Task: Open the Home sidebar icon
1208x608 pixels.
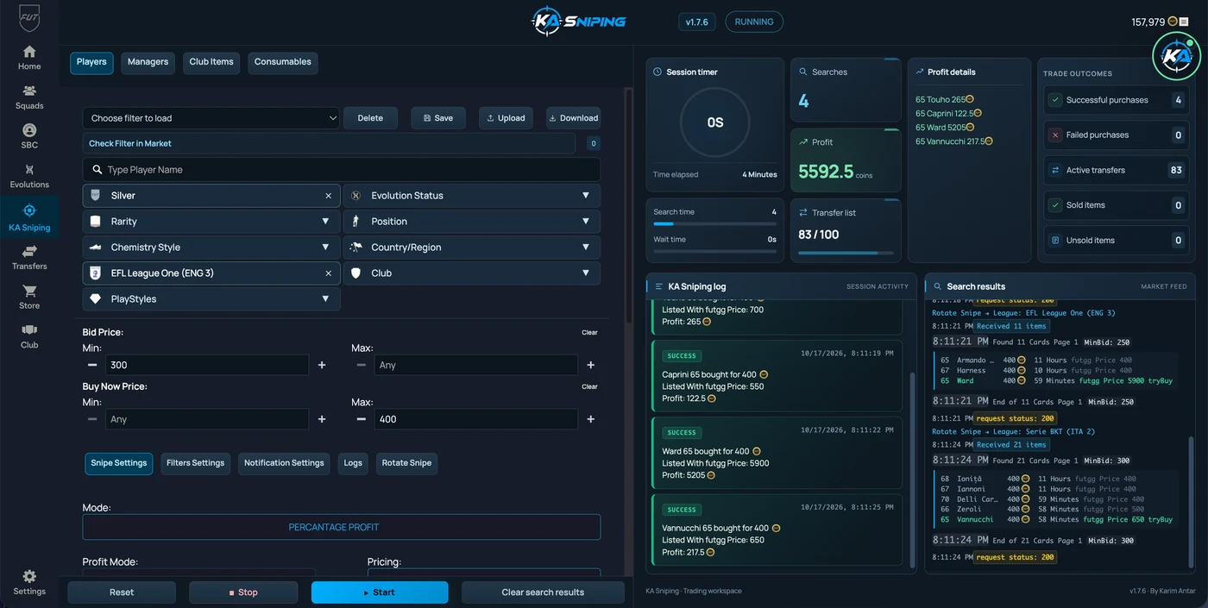Action: click(x=29, y=58)
